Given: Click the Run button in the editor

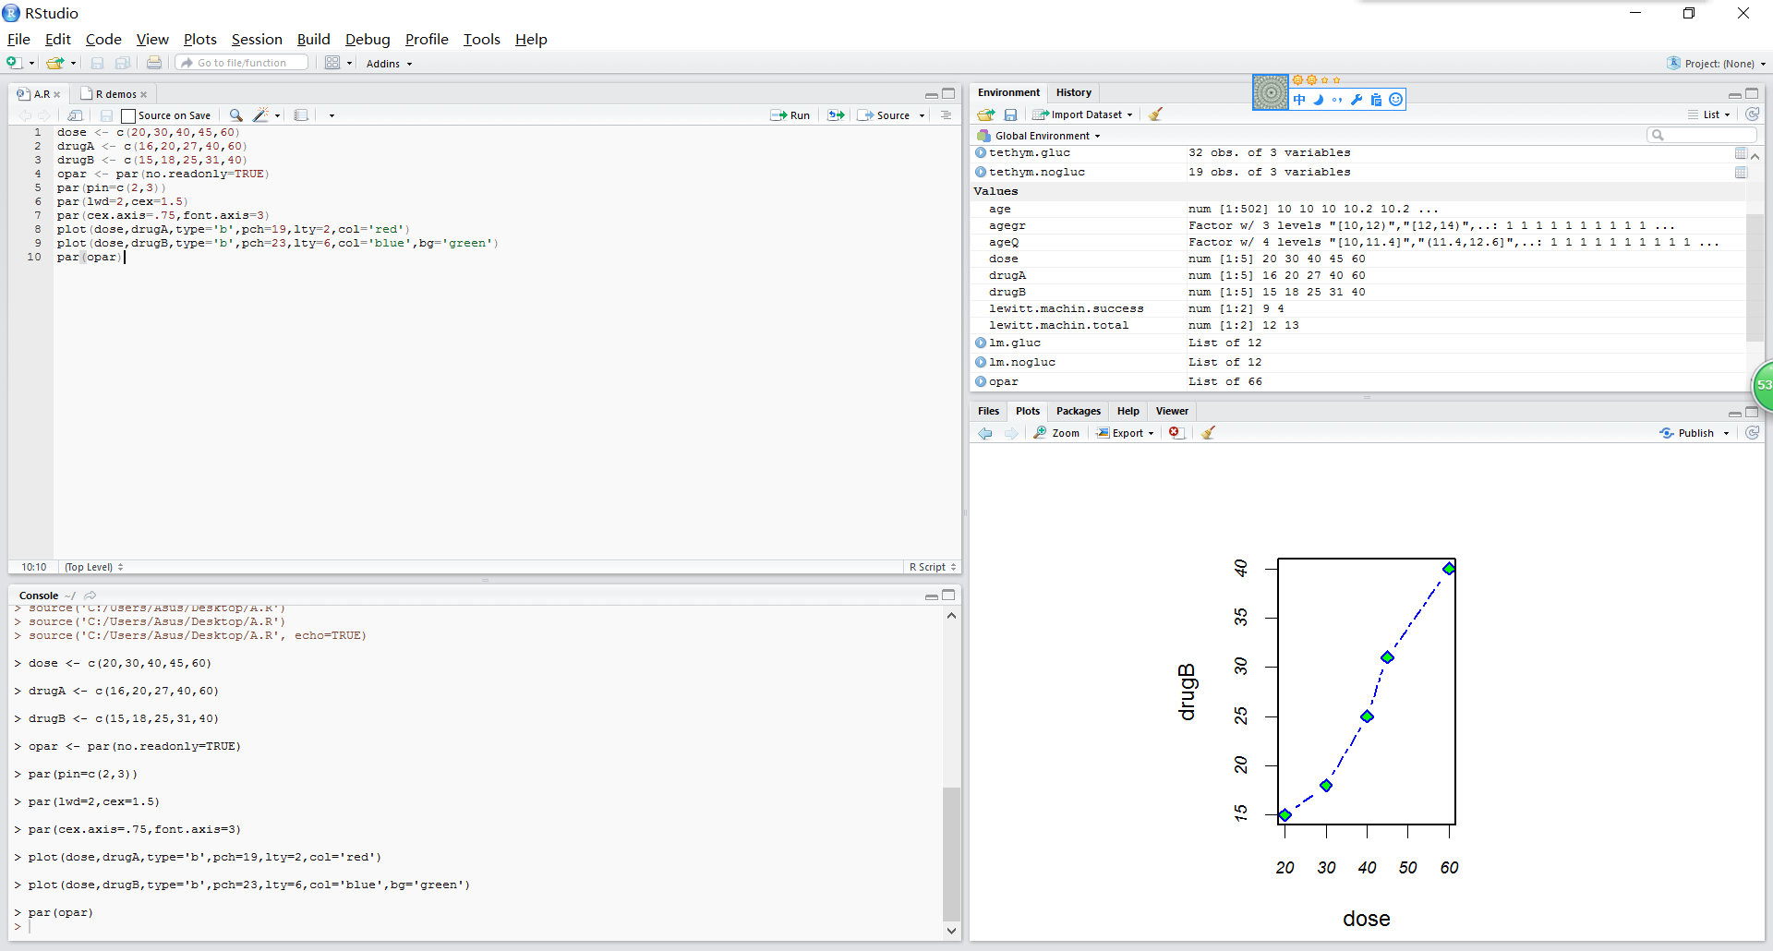Looking at the screenshot, I should (x=790, y=115).
